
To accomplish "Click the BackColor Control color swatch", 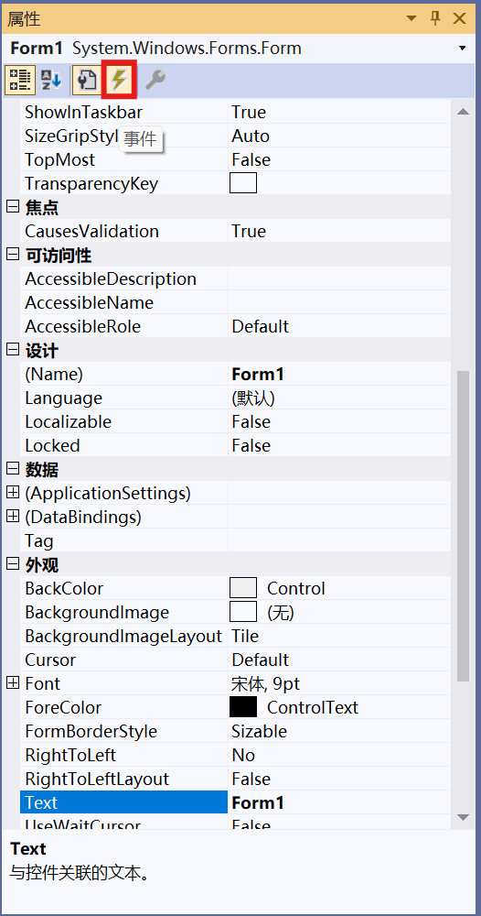I will tap(243, 588).
